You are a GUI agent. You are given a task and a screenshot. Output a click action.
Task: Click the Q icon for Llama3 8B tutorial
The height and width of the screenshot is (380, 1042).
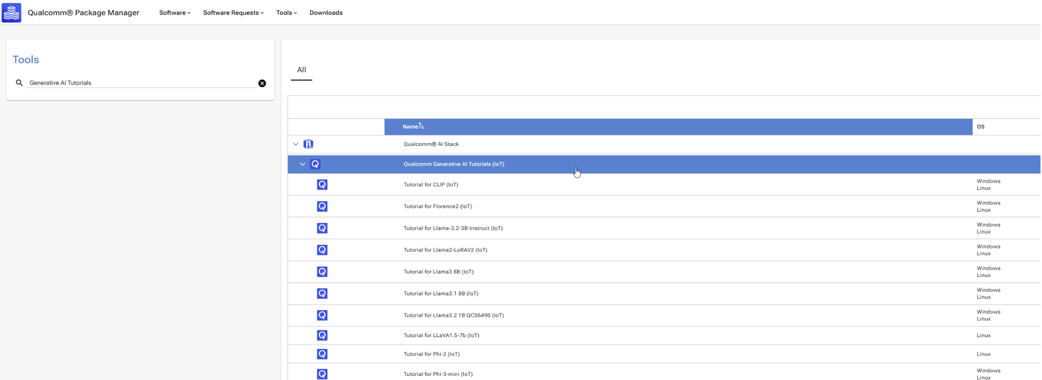(322, 272)
